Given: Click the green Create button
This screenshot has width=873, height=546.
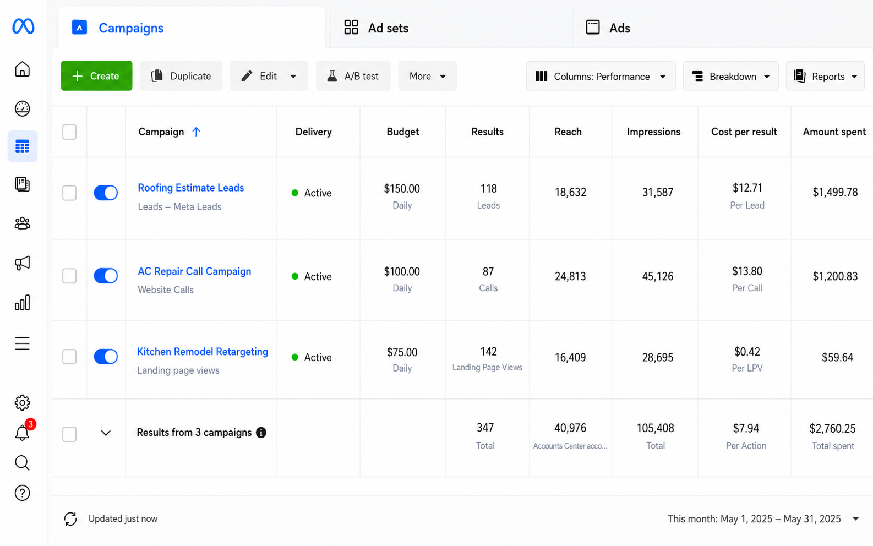Looking at the screenshot, I should point(96,76).
